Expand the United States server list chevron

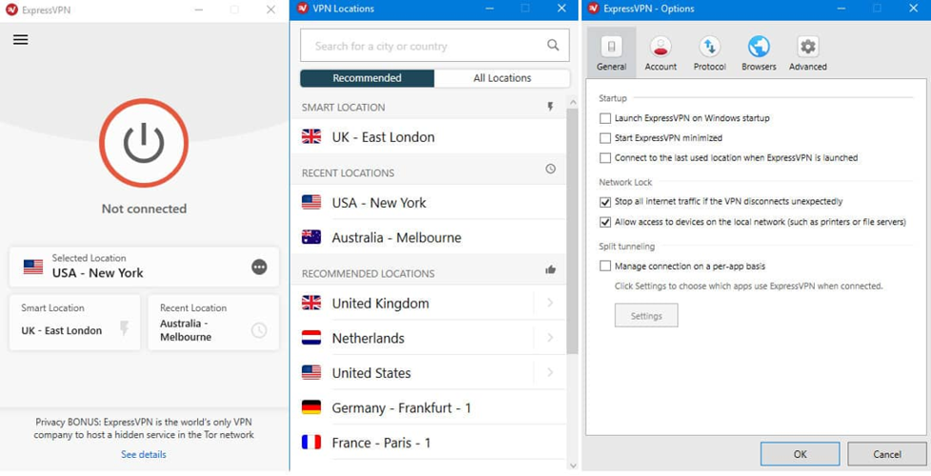(x=550, y=373)
